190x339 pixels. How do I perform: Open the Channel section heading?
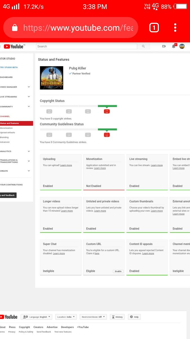pos(5,116)
